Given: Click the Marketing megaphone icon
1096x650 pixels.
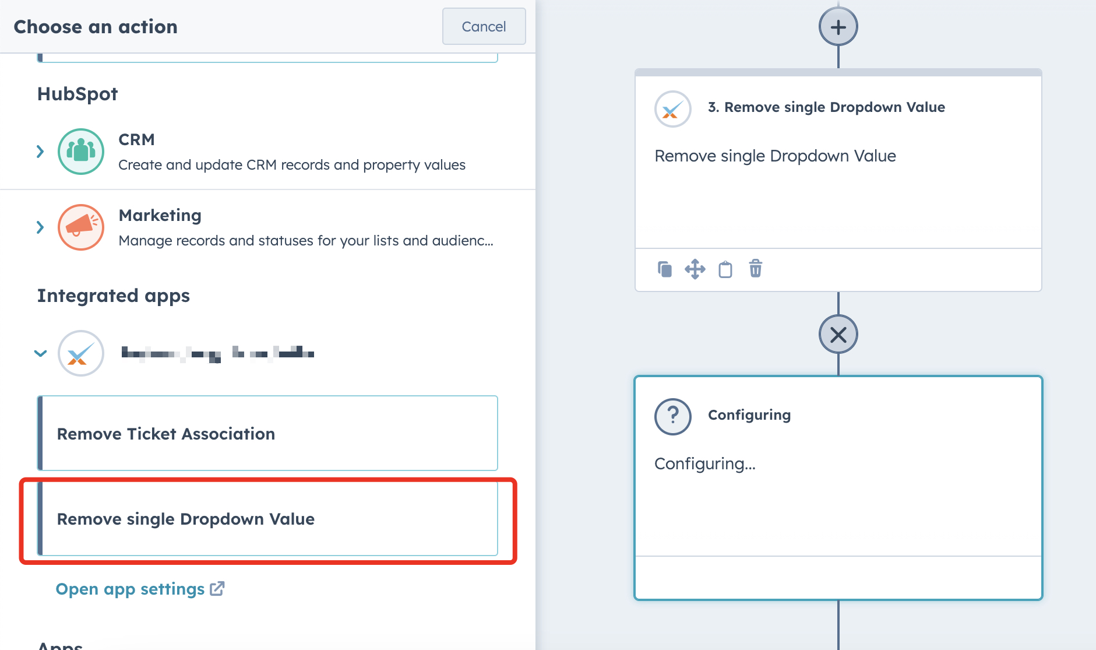Looking at the screenshot, I should pyautogui.click(x=80, y=227).
